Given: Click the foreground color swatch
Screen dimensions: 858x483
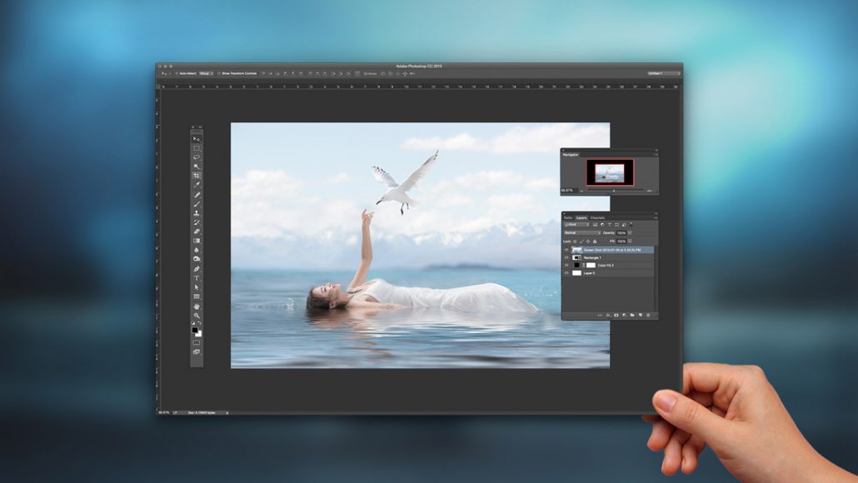Looking at the screenshot, I should (195, 329).
